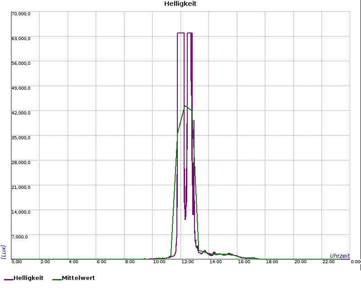Click the 2:00 time axis label

(x=45, y=262)
